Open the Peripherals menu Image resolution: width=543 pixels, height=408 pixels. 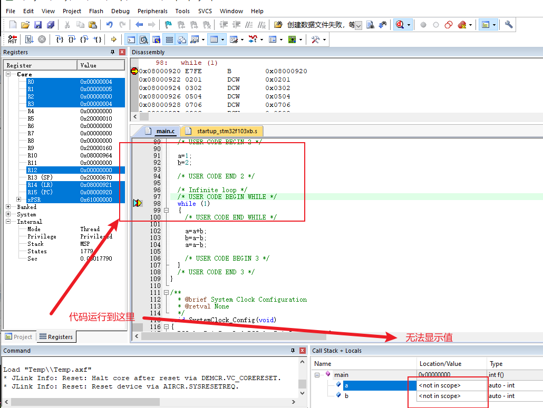pyautogui.click(x=152, y=11)
